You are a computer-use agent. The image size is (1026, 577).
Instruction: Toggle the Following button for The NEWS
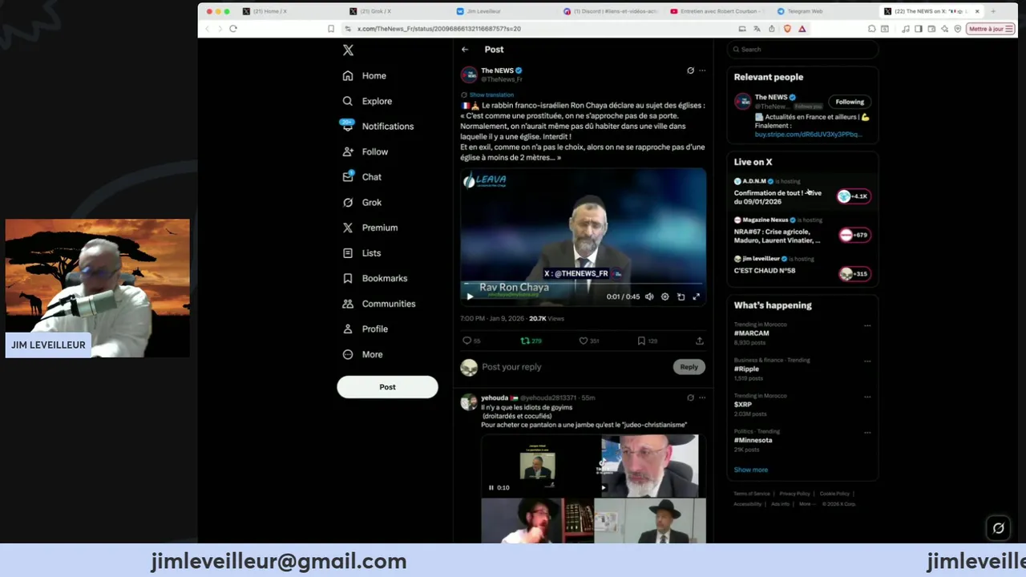tap(850, 102)
